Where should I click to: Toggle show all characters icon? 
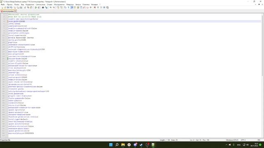pyautogui.click(x=68, y=7)
